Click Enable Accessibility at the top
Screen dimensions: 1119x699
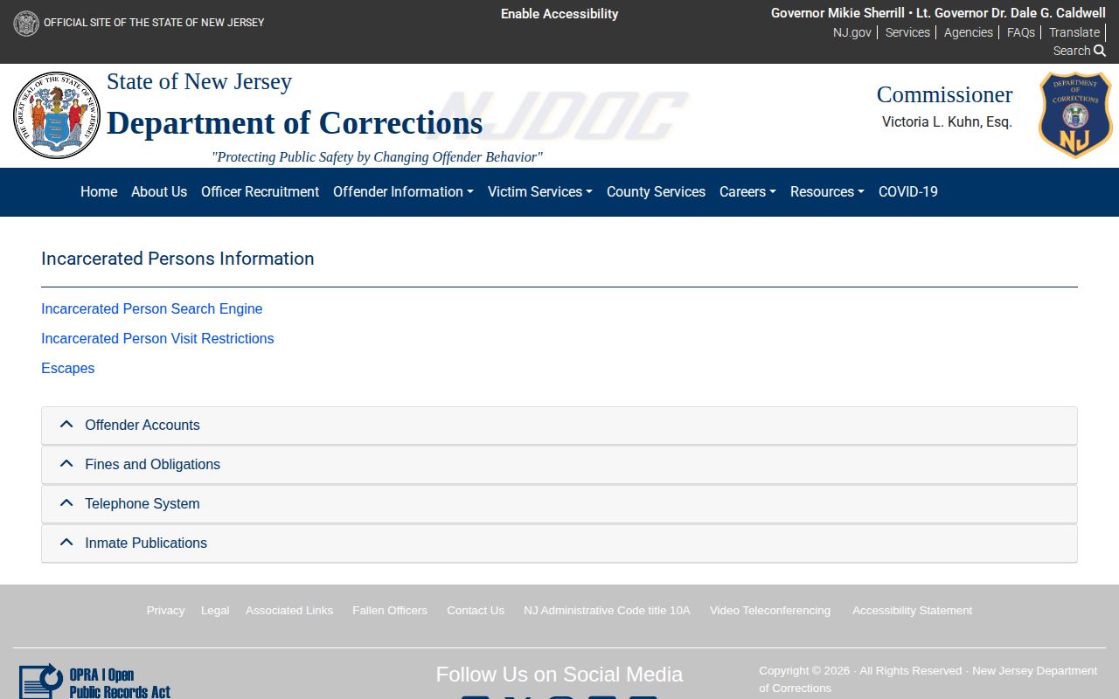click(x=559, y=14)
